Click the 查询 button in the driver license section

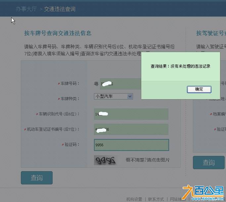208,163
